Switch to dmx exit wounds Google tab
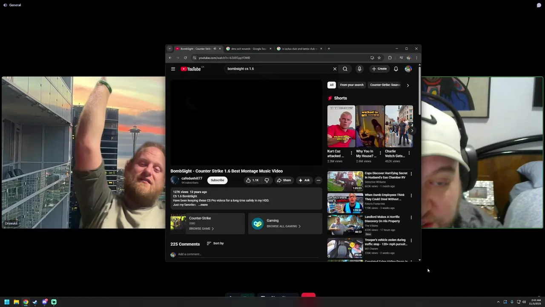 [249, 49]
